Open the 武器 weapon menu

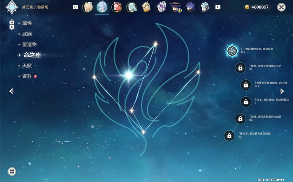pyautogui.click(x=27, y=34)
